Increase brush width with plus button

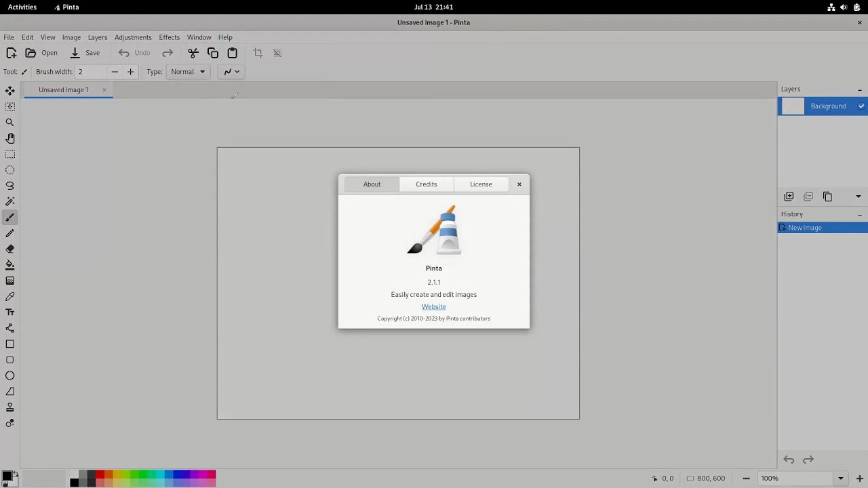pyautogui.click(x=131, y=72)
